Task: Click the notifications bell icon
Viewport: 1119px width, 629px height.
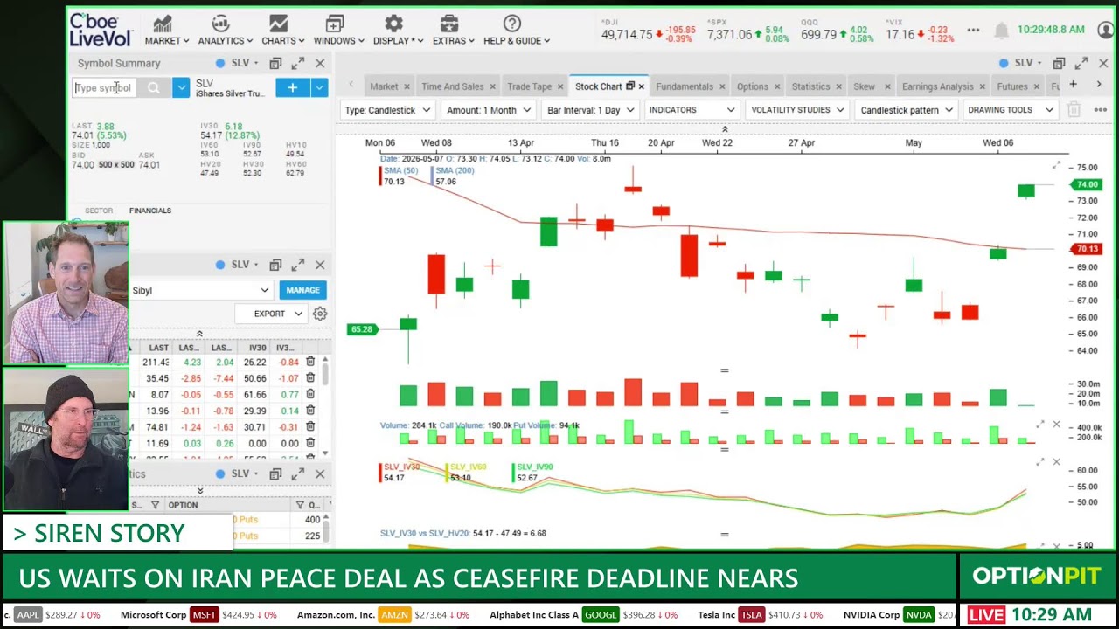Action: [1001, 31]
